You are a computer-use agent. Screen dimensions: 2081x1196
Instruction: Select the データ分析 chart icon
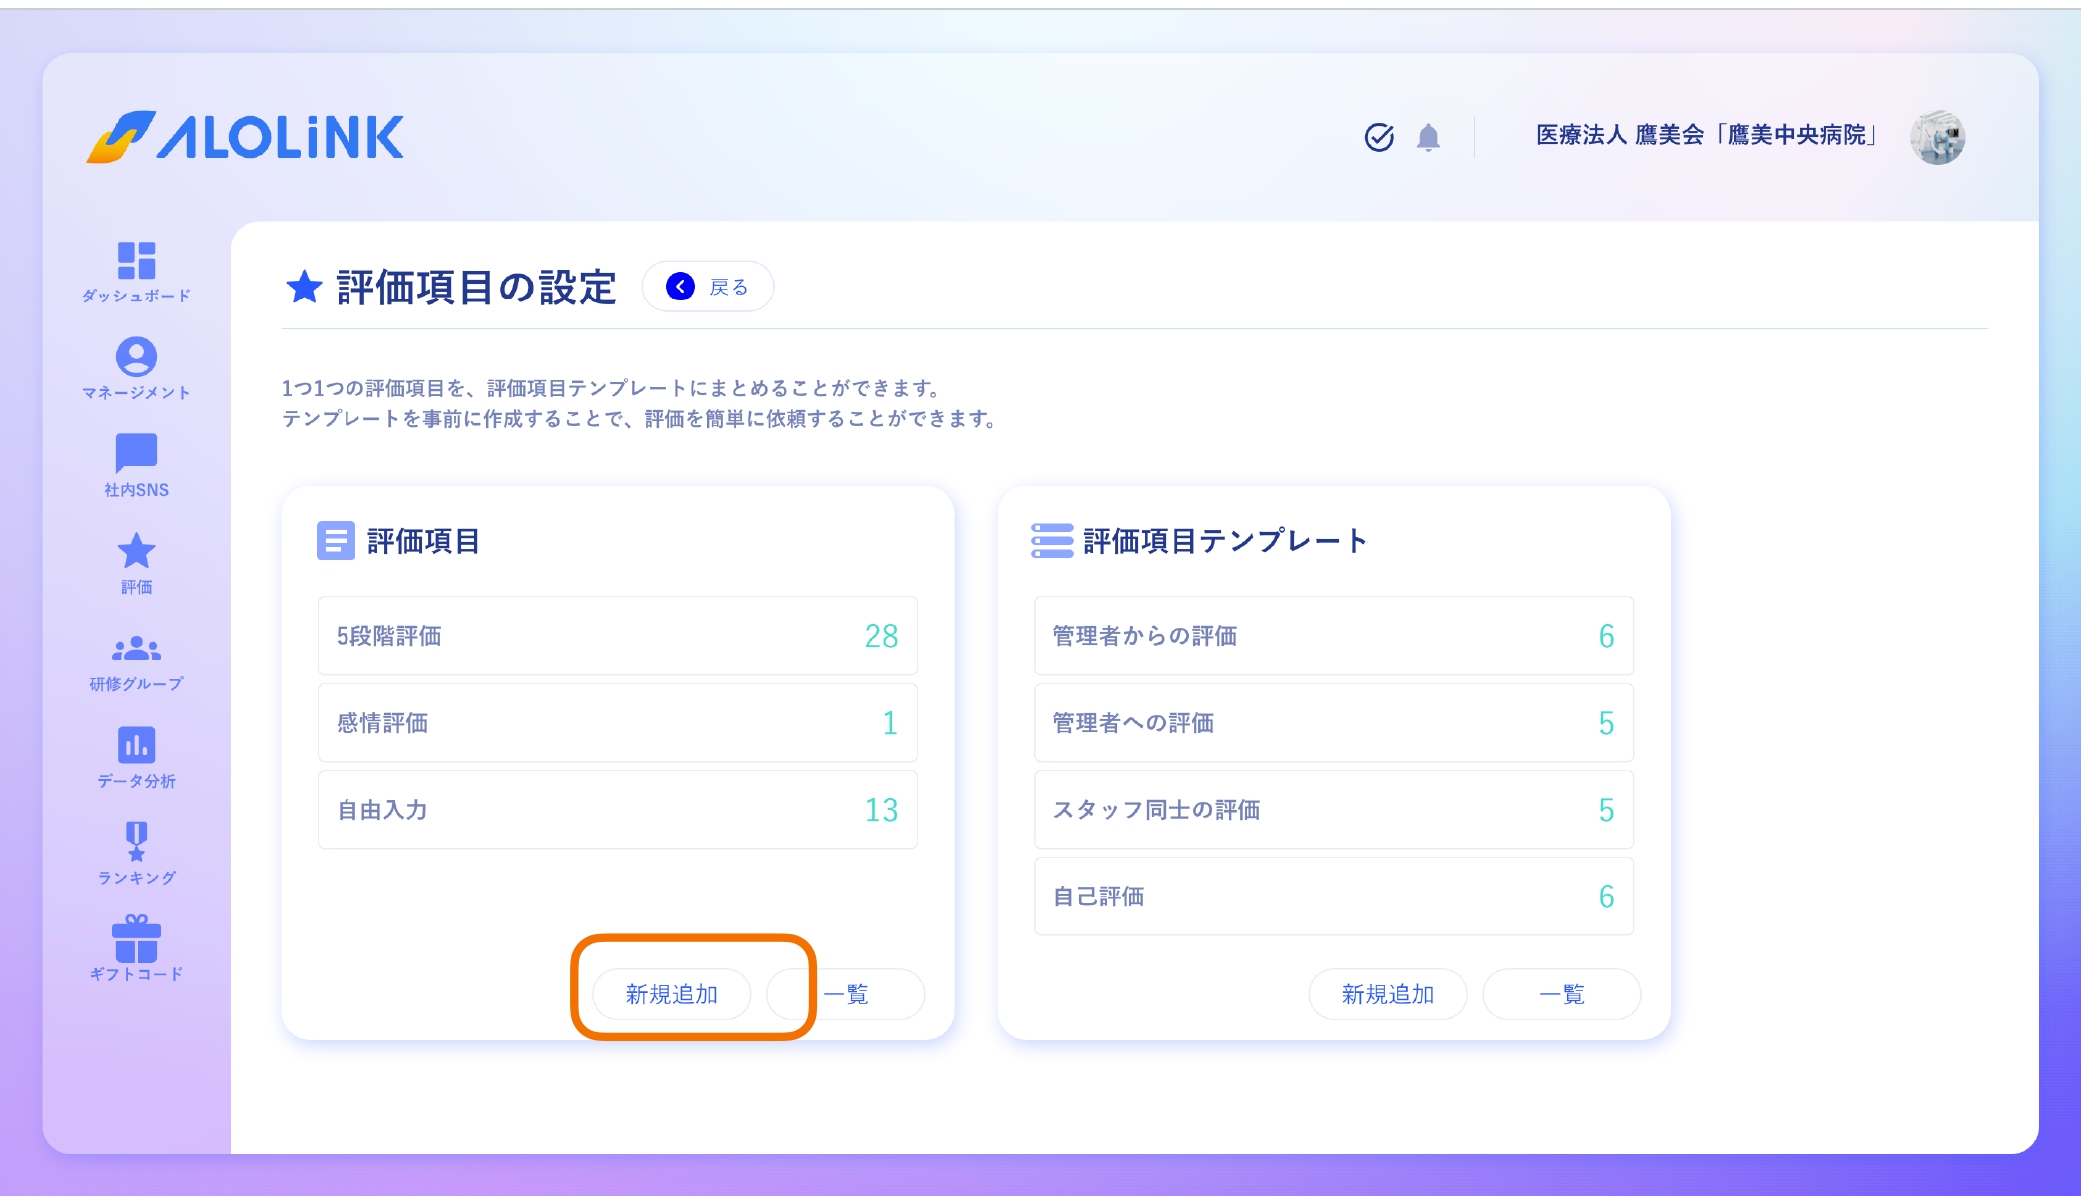pos(137,744)
